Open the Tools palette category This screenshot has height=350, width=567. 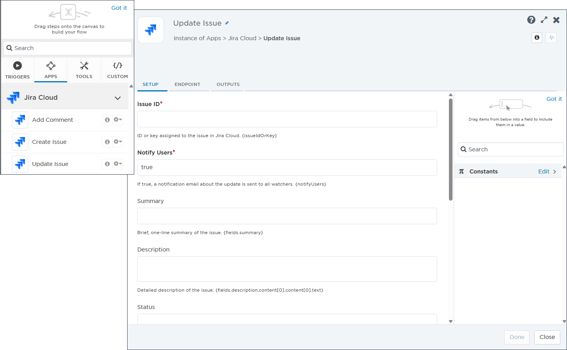point(84,70)
